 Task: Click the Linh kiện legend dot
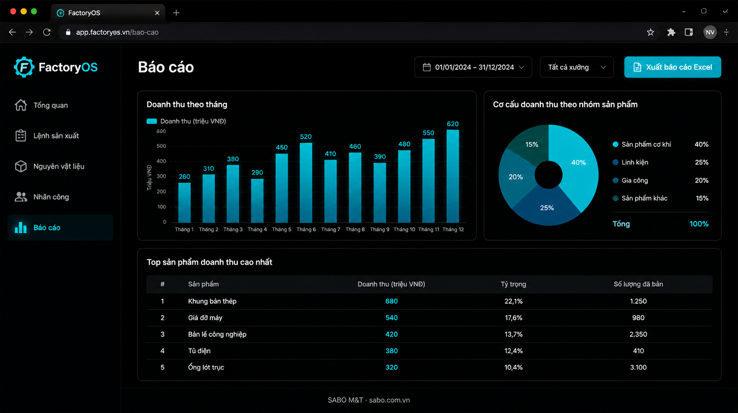(x=615, y=163)
